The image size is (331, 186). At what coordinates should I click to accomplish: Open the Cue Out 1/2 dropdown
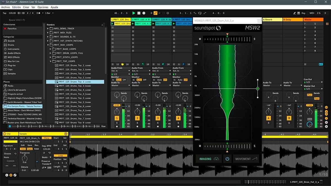tap(313, 82)
